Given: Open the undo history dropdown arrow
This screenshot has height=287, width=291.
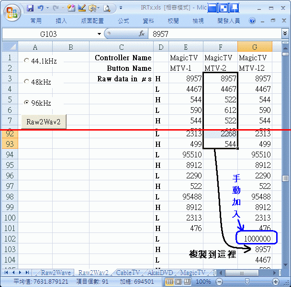Looking at the screenshot, I should pos(48,8).
